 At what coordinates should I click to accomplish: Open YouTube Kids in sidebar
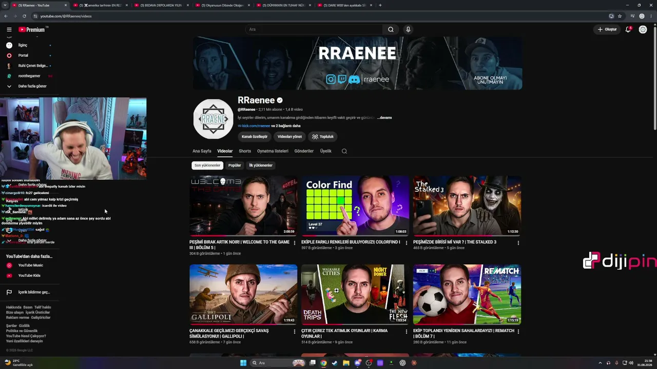(30, 276)
